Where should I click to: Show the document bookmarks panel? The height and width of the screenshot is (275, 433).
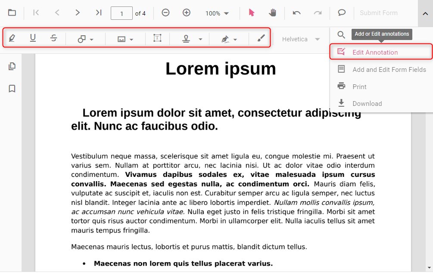tap(12, 88)
